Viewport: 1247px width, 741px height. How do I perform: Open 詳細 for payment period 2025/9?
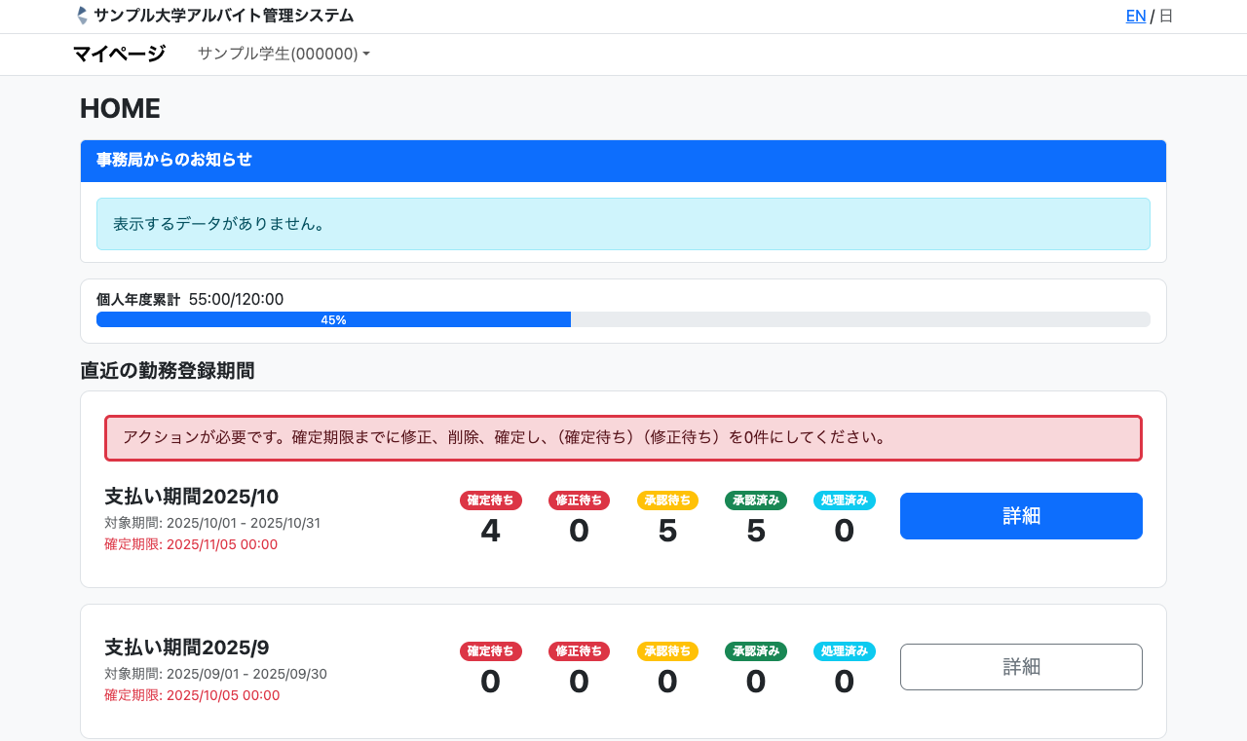point(1021,667)
